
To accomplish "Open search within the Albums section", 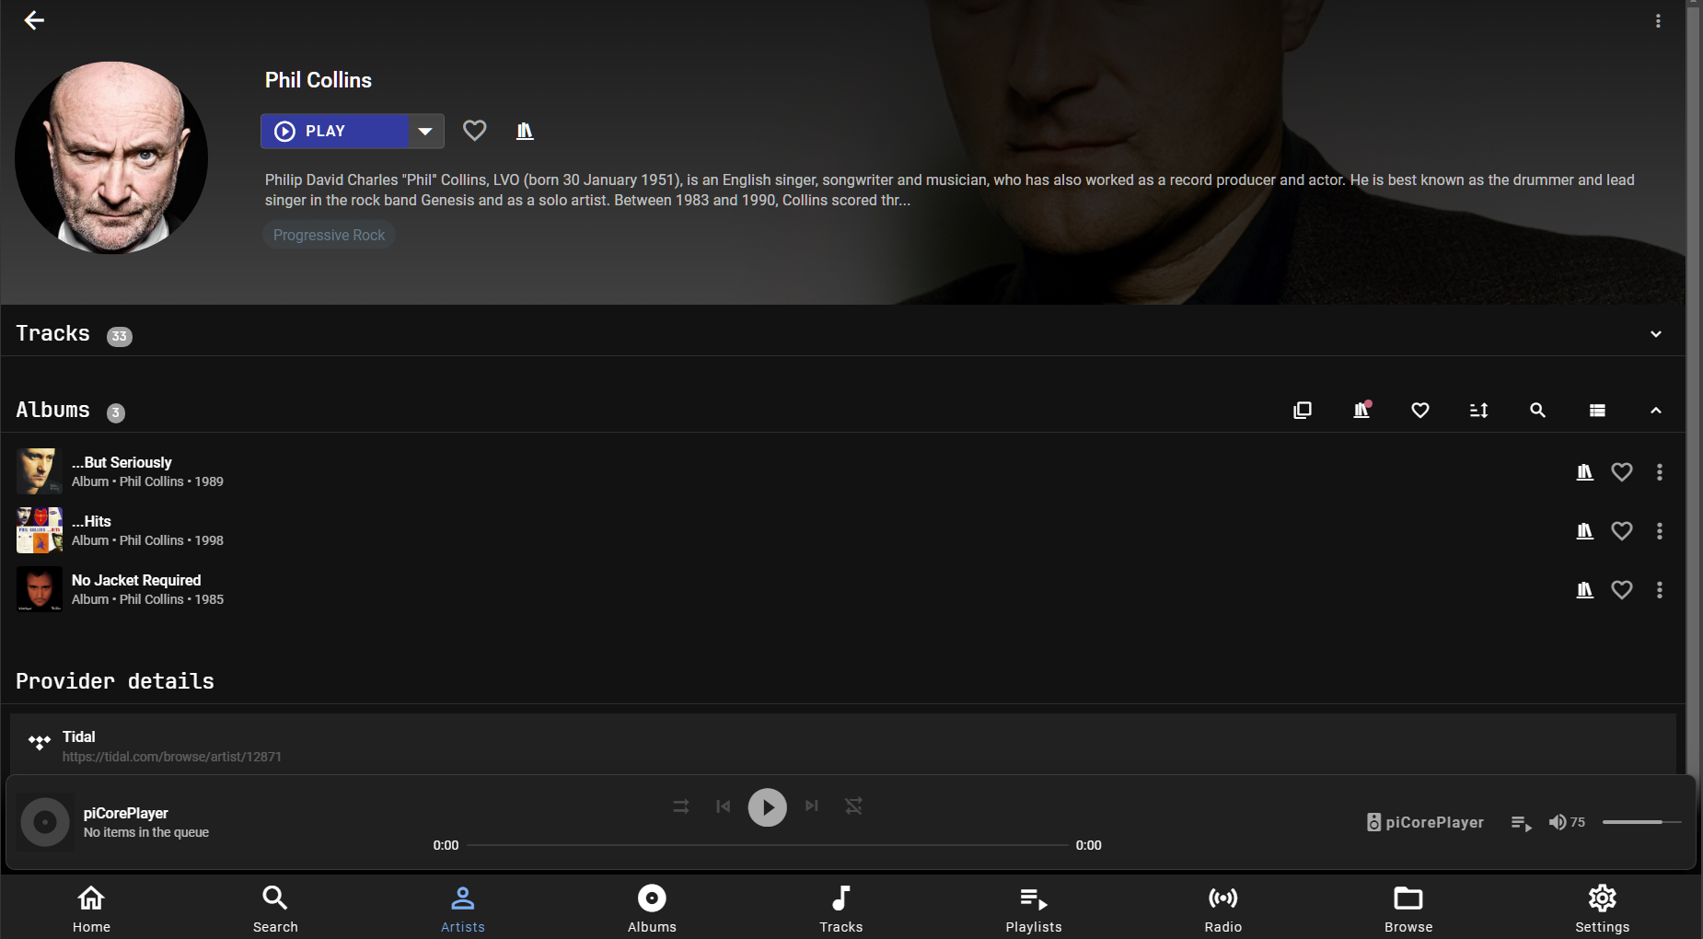I will click(x=1537, y=411).
